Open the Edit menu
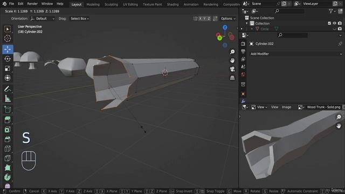This screenshot has height=194, width=345. pos(20,4)
